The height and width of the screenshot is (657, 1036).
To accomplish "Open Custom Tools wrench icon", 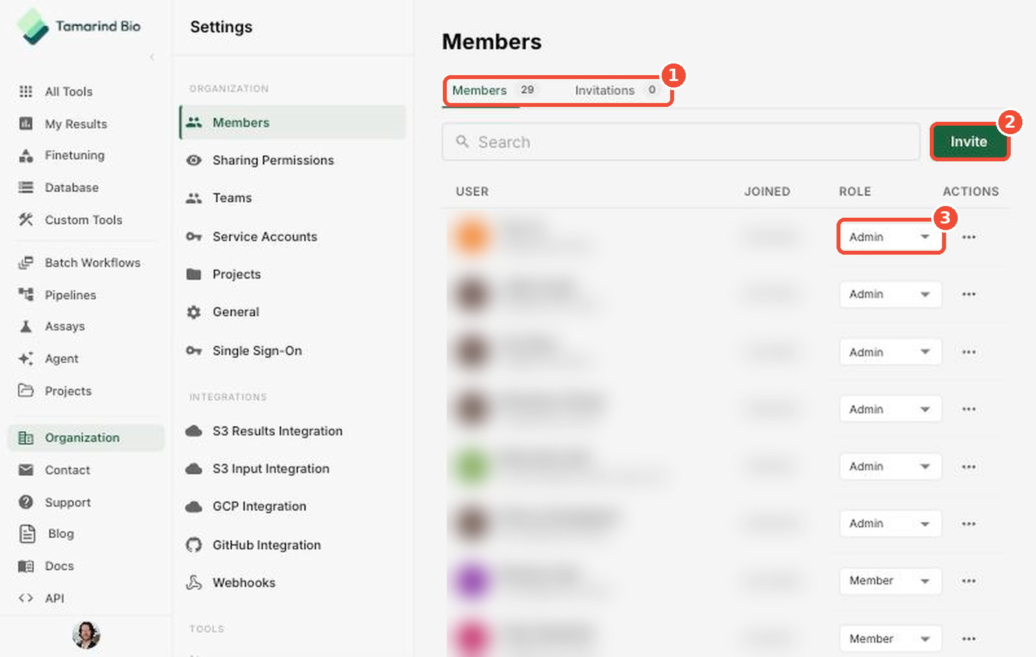I will click(26, 220).
